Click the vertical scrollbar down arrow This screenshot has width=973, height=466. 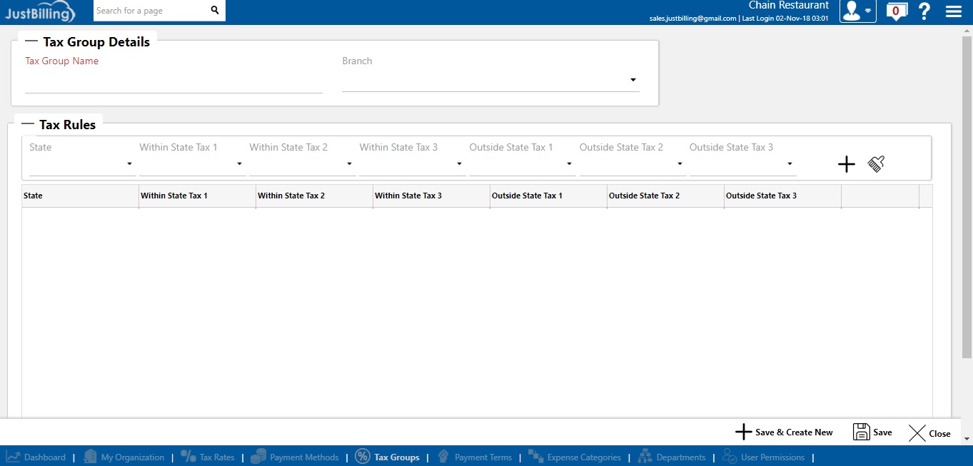[967, 439]
